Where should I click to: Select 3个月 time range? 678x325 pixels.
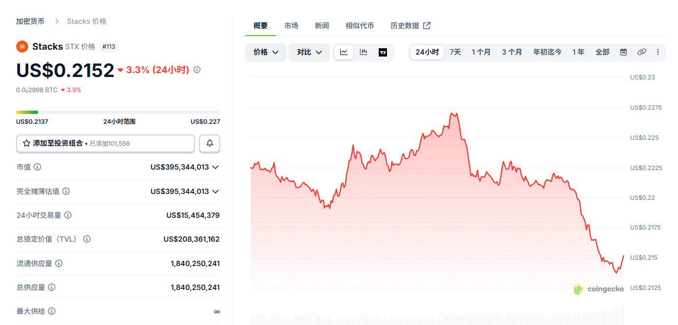(x=512, y=52)
